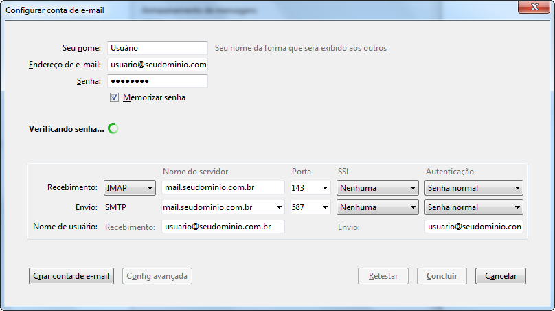Image resolution: width=555 pixels, height=311 pixels.
Task: Open the incoming SSL Nenhuma dropdown
Action: [377, 188]
